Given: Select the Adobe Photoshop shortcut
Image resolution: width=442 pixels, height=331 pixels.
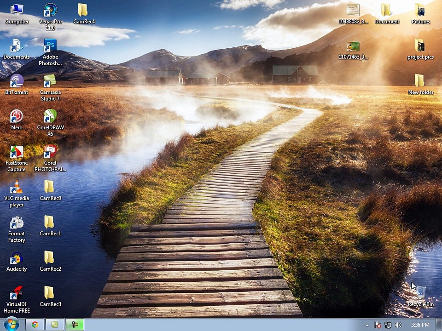Looking at the screenshot, I should tap(51, 52).
